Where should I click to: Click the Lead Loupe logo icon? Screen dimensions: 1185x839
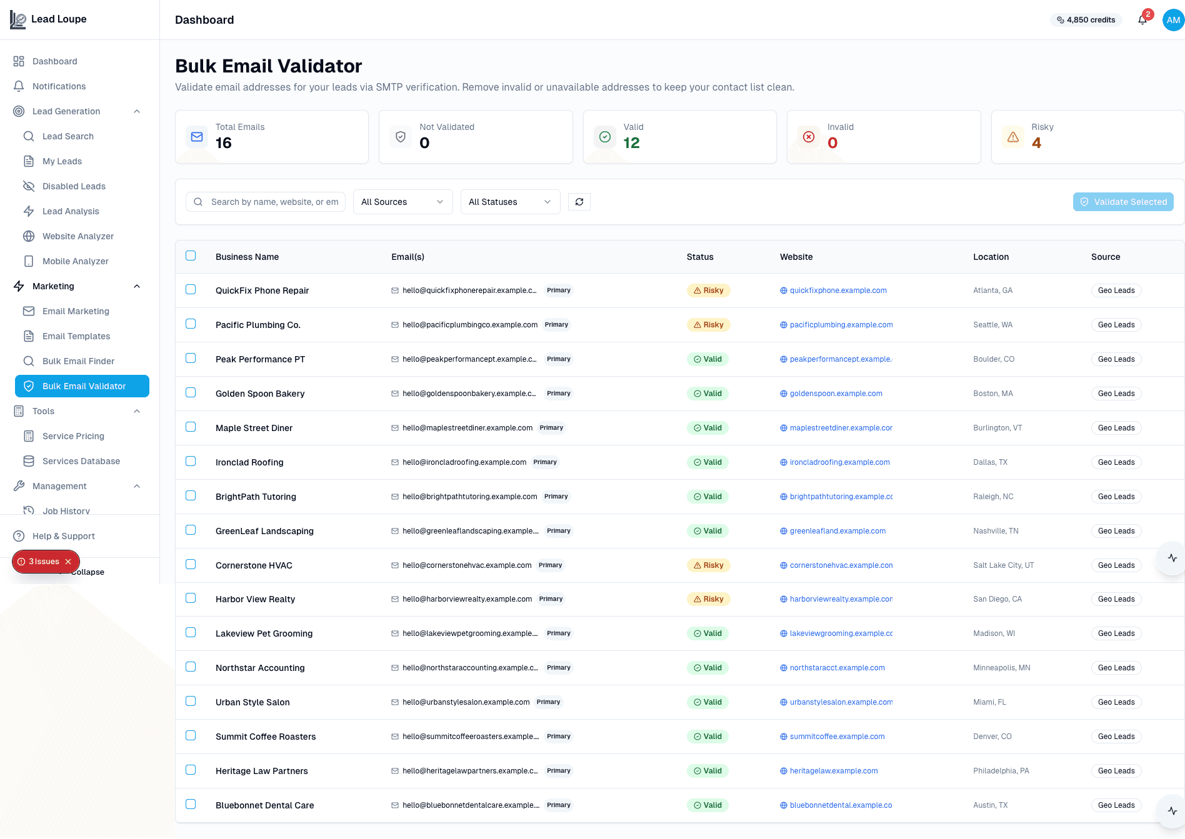tap(18, 20)
